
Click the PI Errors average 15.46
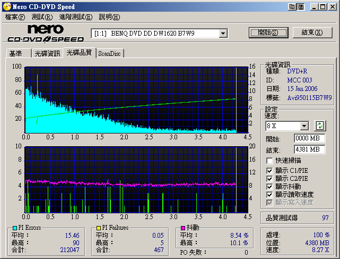tap(72, 236)
